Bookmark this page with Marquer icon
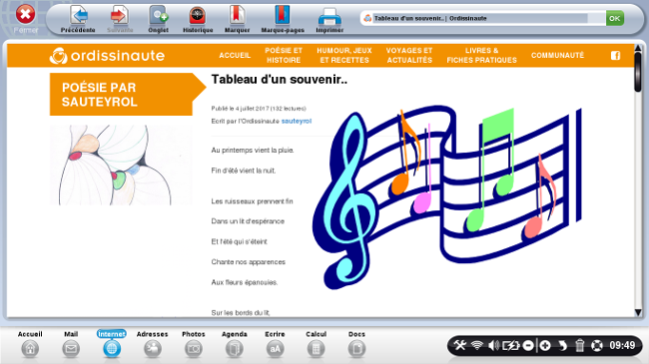649x364 pixels. (x=238, y=15)
